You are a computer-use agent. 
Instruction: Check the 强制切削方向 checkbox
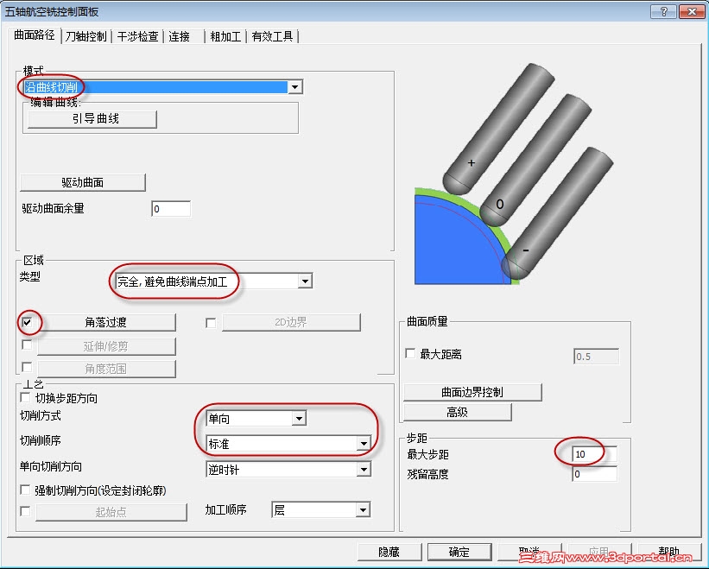(x=25, y=490)
